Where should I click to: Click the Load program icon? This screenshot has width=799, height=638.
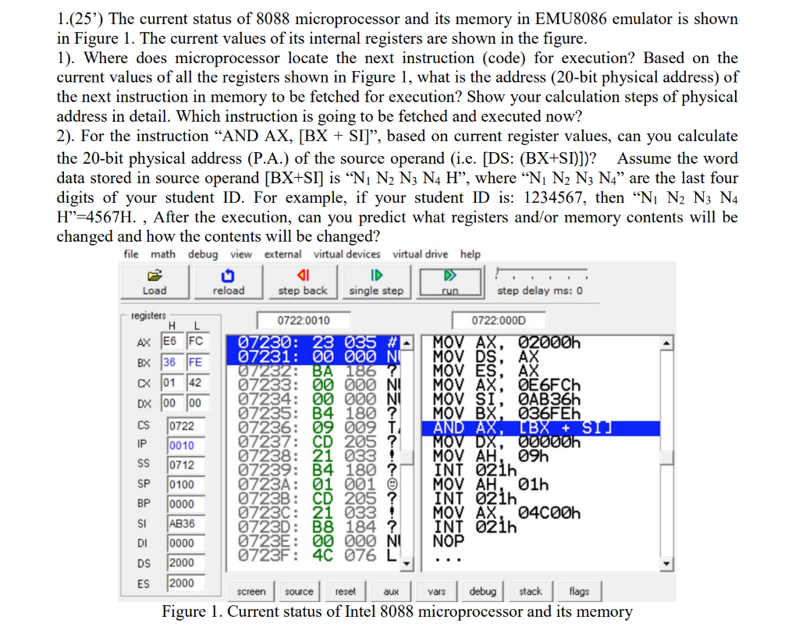154,277
